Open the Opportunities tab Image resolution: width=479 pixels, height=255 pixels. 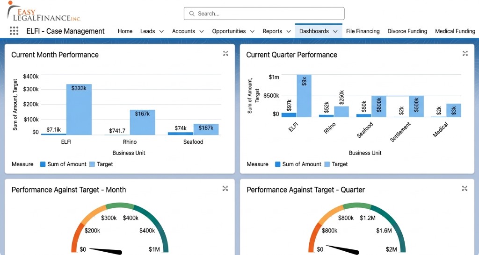coord(229,31)
